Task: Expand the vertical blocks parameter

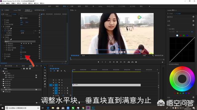Action: pos(3,56)
